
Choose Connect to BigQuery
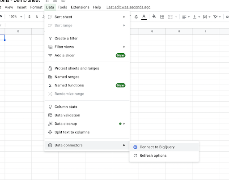(164, 147)
